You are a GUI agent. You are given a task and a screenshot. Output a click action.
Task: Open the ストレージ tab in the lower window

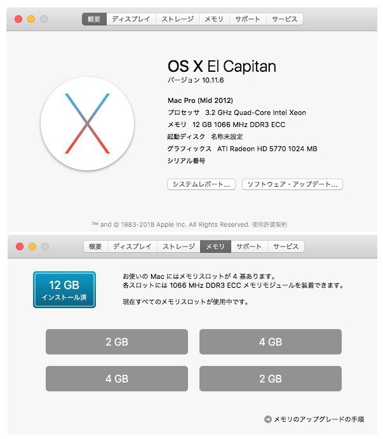point(178,247)
